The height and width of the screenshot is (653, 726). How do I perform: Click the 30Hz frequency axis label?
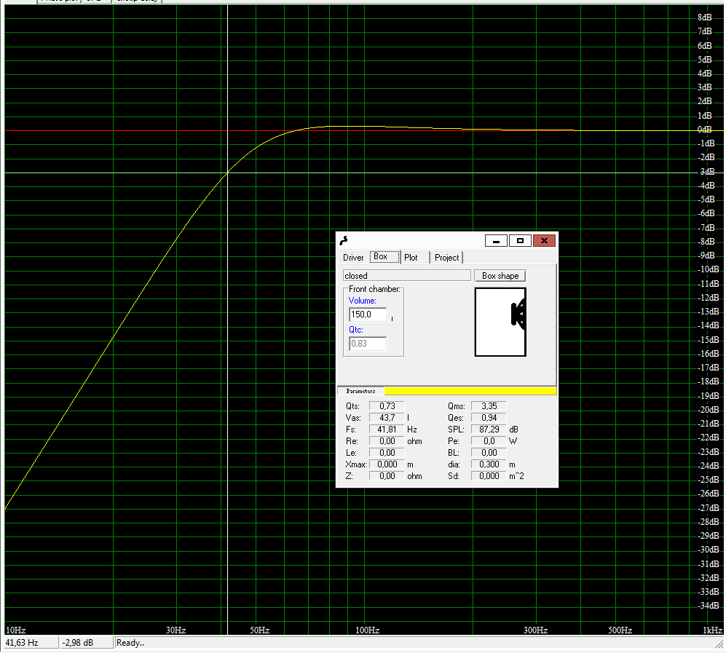[x=176, y=630]
